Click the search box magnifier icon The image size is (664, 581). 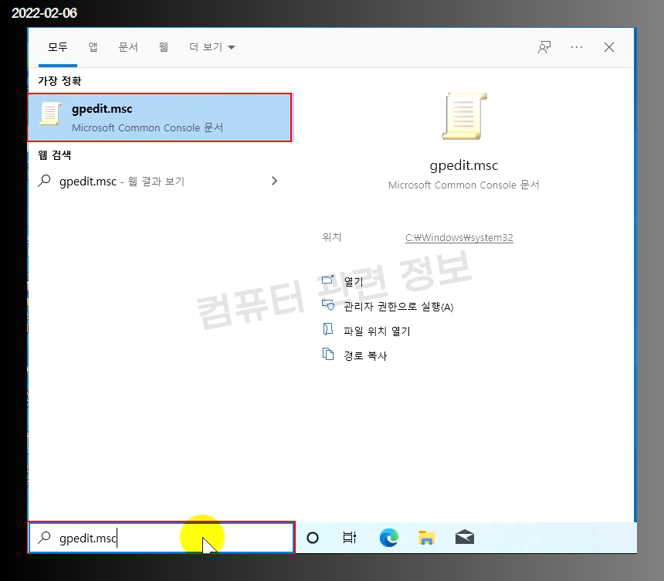click(x=44, y=538)
